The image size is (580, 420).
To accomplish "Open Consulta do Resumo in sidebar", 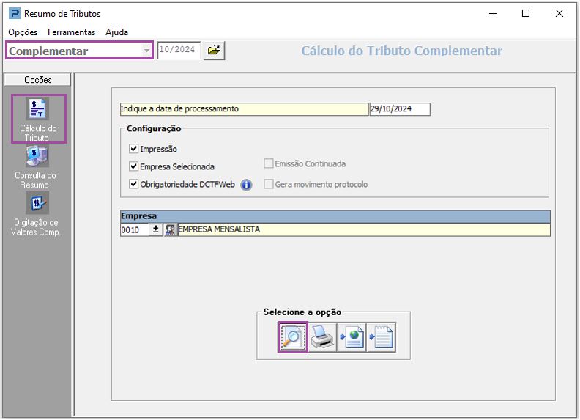I will click(x=36, y=167).
